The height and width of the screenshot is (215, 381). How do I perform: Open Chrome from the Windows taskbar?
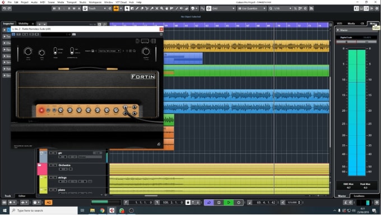click(102, 211)
